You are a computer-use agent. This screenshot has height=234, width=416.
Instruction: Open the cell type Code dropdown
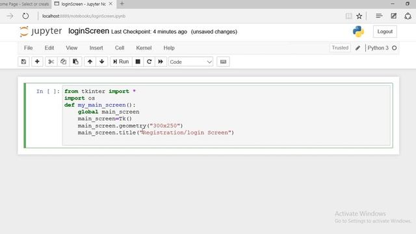(190, 62)
